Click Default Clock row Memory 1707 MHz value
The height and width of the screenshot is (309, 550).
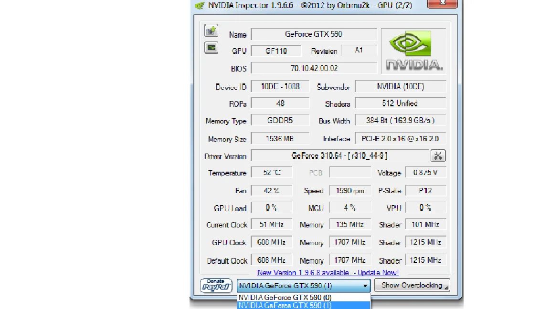coord(350,260)
